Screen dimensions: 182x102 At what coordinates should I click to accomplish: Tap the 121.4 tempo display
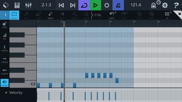136,5
